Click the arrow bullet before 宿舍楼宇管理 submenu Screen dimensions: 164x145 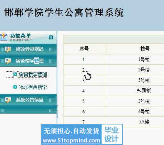click(15, 74)
